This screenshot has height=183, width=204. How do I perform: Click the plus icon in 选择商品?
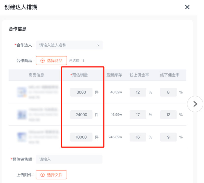[43, 61]
